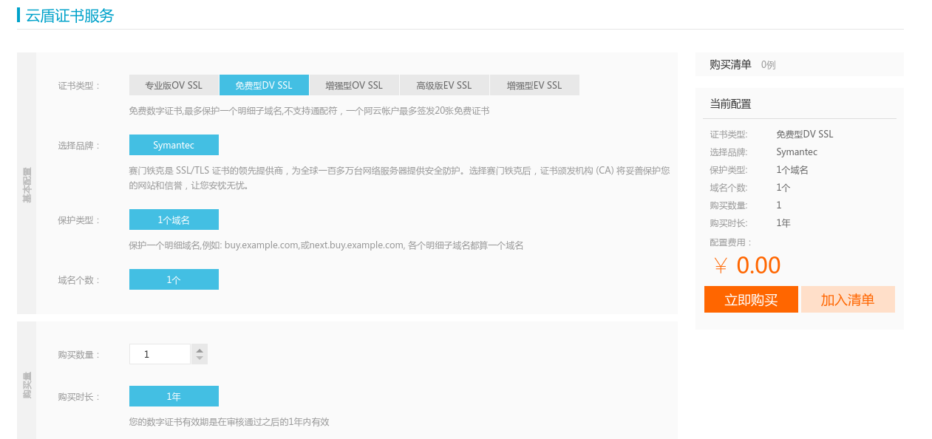Click 加入清单 to add to list
The height and width of the screenshot is (439, 932).
coord(848,299)
